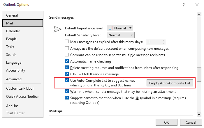Screen dimensions: 204x128
Task: Open the Default Sensitivity level dropdown
Action: click(121, 35)
